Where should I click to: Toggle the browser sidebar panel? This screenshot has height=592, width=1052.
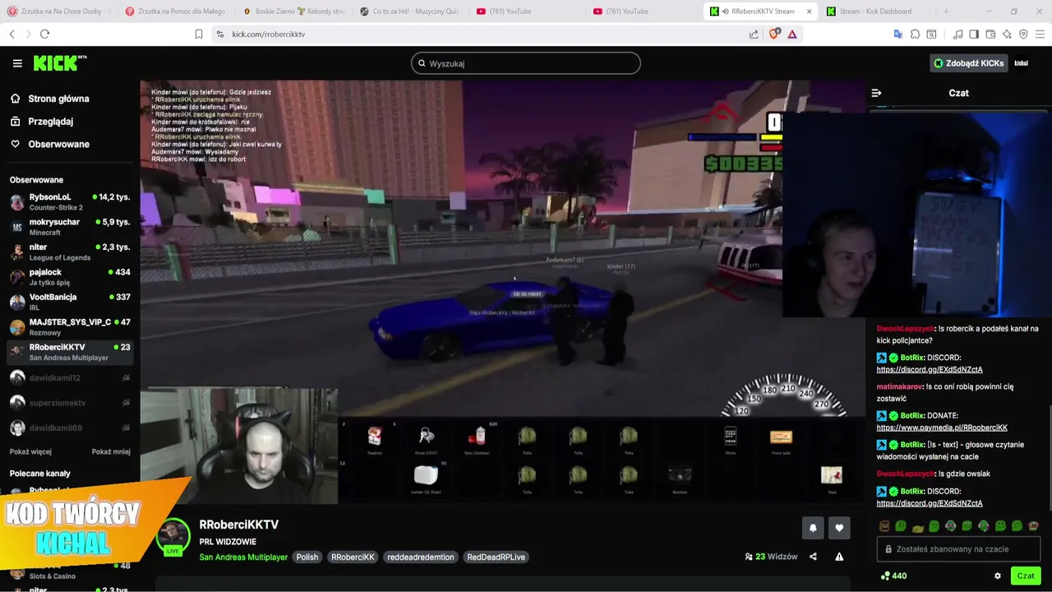point(974,34)
